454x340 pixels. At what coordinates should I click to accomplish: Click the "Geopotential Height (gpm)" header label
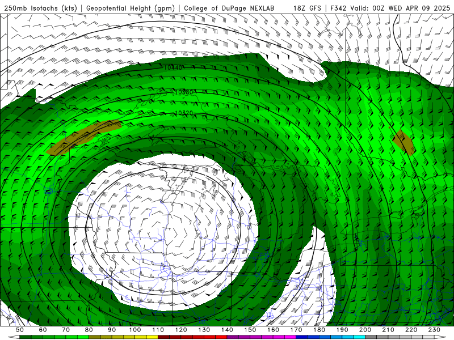point(131,8)
